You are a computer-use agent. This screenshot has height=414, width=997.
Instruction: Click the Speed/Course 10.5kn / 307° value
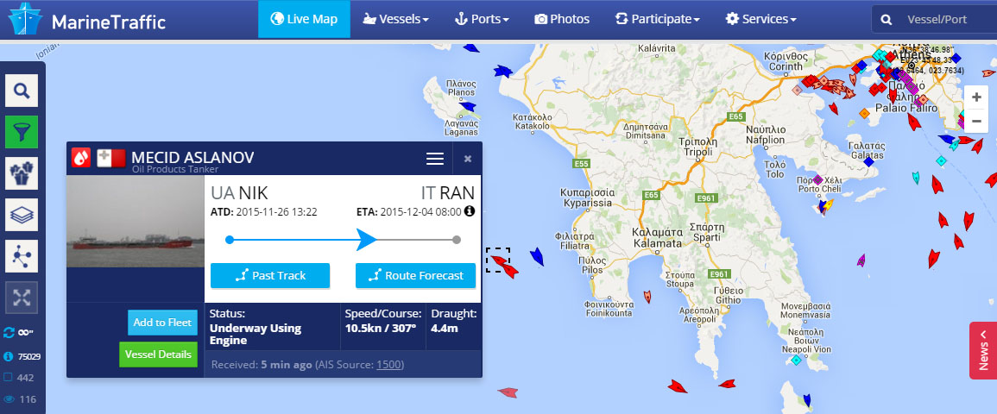[380, 329]
